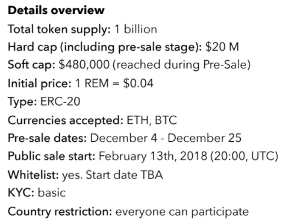This screenshot has height=222, width=295.
Task: Select the February 13th, 2018 date
Action: 153,156
